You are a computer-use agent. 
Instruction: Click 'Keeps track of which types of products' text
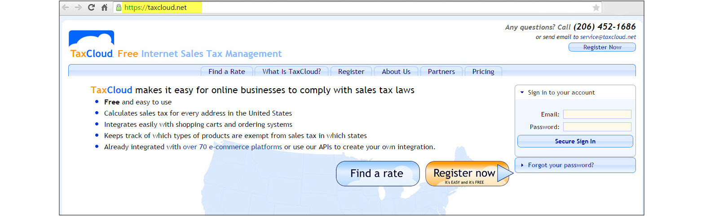[235, 136]
